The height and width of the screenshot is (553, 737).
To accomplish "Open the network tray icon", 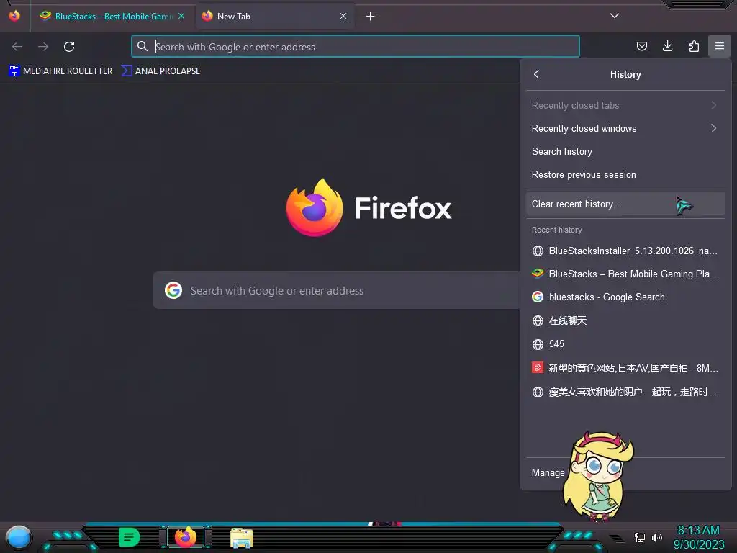I will pyautogui.click(x=640, y=537).
